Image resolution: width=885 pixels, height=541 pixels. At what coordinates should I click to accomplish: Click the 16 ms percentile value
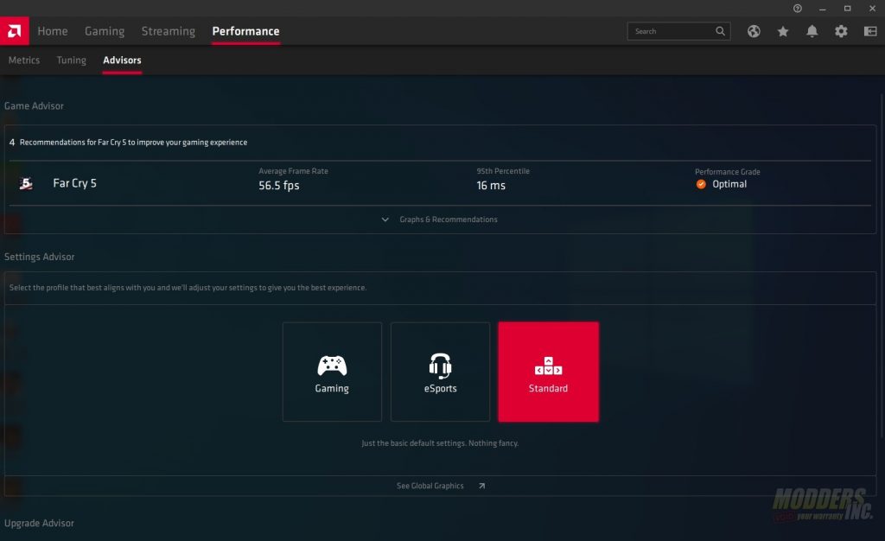(x=491, y=186)
